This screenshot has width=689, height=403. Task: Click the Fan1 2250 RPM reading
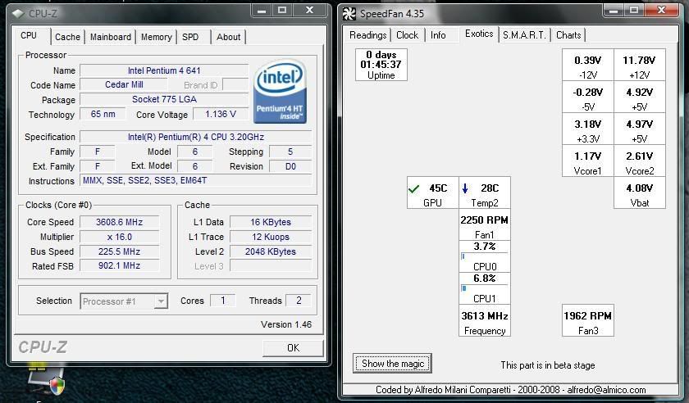(484, 224)
